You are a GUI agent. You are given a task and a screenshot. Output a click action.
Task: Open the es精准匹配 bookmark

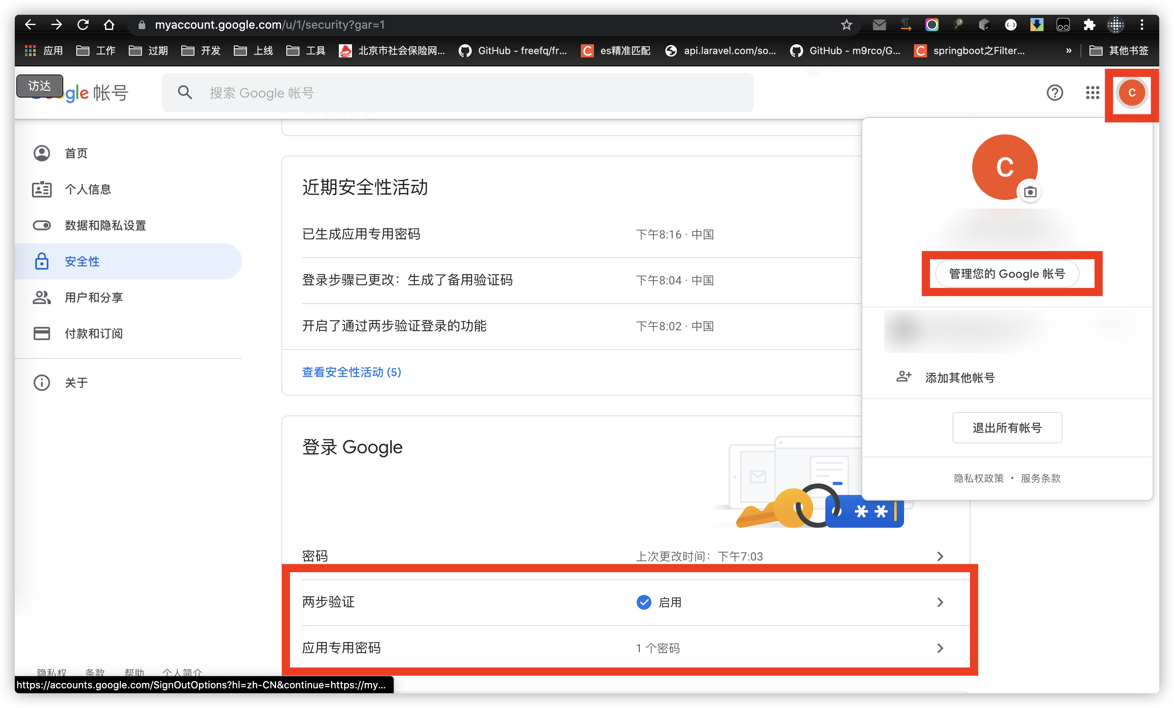(616, 50)
